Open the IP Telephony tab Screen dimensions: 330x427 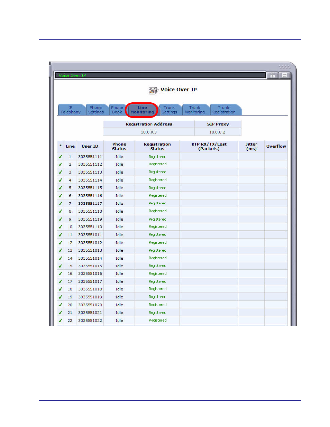pos(71,110)
